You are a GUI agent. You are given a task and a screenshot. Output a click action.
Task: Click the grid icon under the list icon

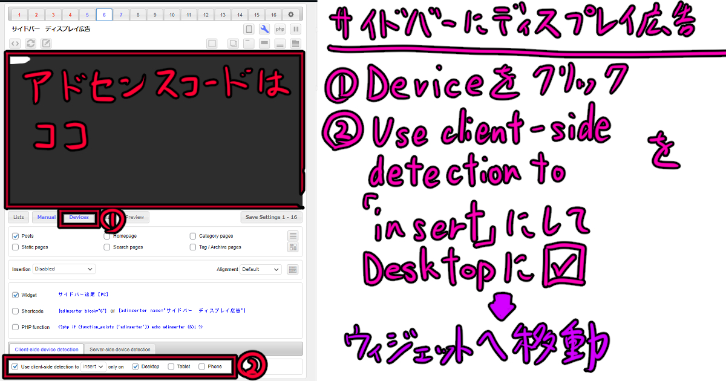tap(293, 246)
